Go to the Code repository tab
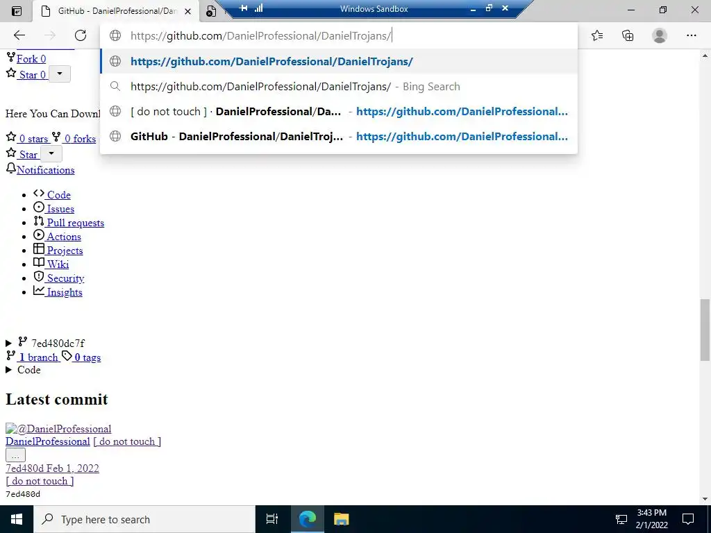Image resolution: width=711 pixels, height=533 pixels. pos(58,195)
